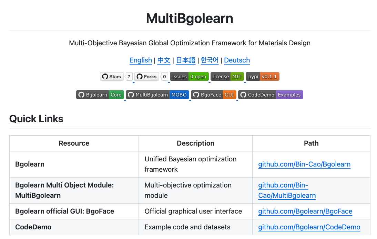This screenshot has width=377, height=239.
Task: Click the Unified Bayesian optimization framework text
Action: click(x=191, y=164)
